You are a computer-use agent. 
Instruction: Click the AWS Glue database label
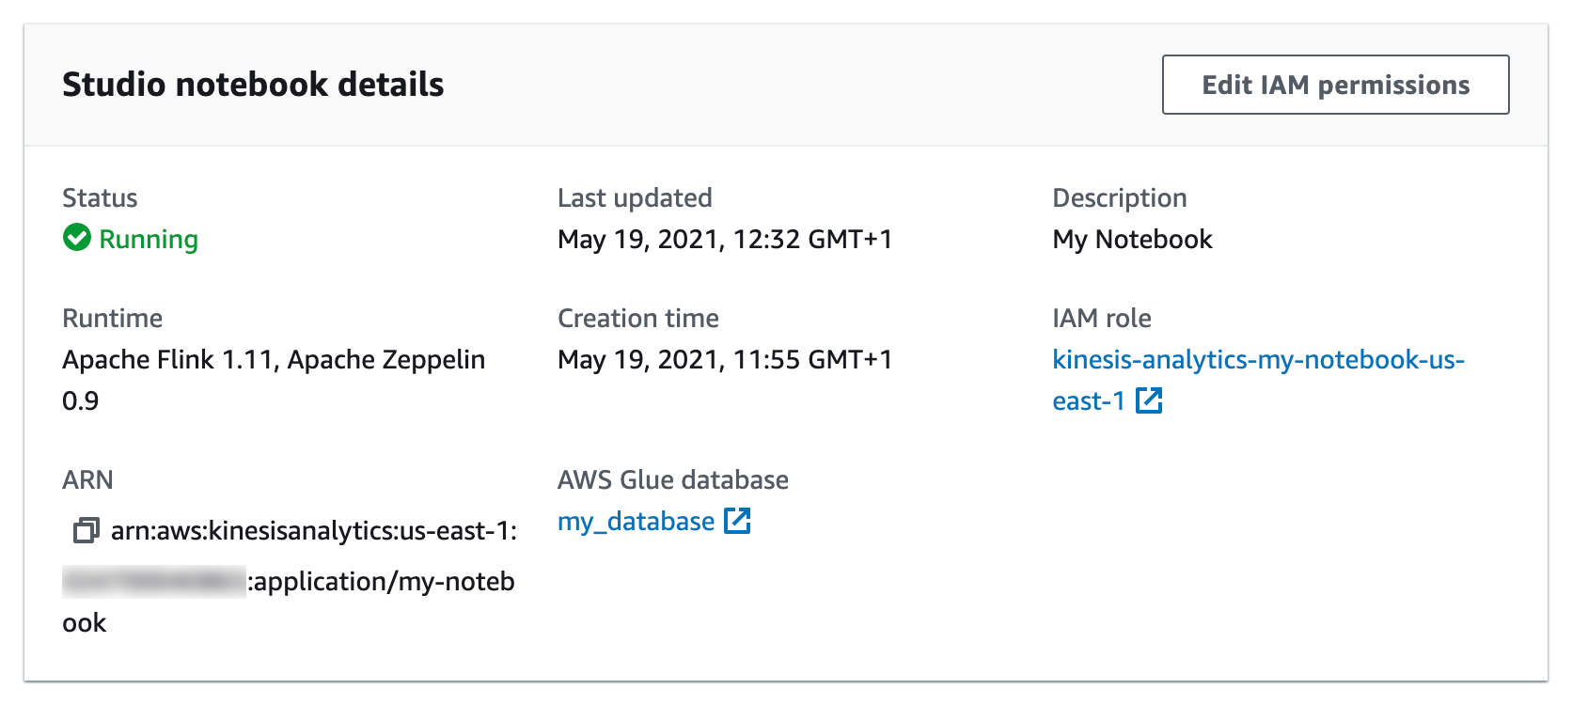672,480
